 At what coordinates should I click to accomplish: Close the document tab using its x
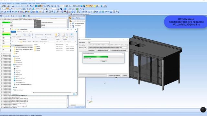(x=90, y=14)
